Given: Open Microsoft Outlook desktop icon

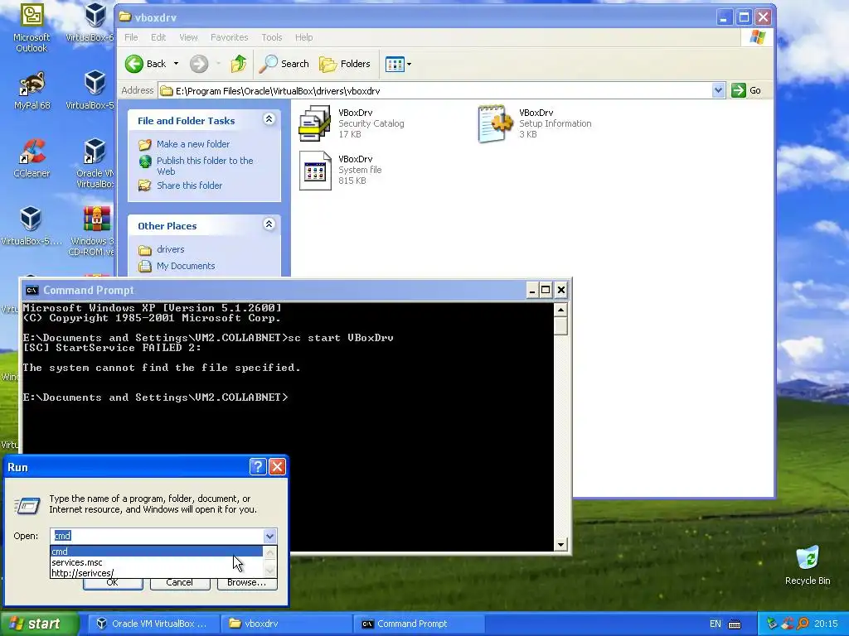Looking at the screenshot, I should [32, 27].
